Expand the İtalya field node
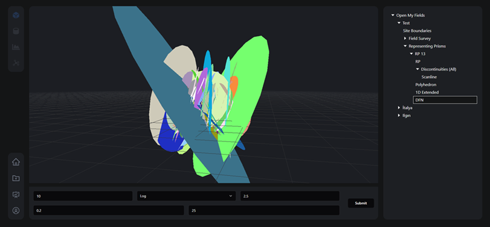This screenshot has width=490, height=227. pos(399,108)
